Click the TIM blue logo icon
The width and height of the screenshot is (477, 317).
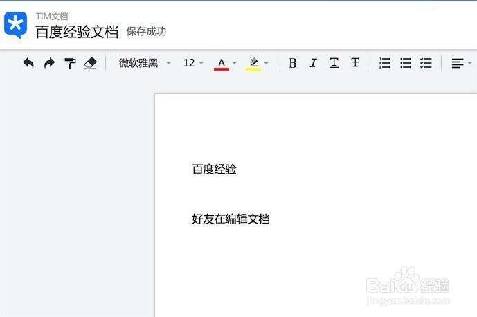tap(15, 25)
